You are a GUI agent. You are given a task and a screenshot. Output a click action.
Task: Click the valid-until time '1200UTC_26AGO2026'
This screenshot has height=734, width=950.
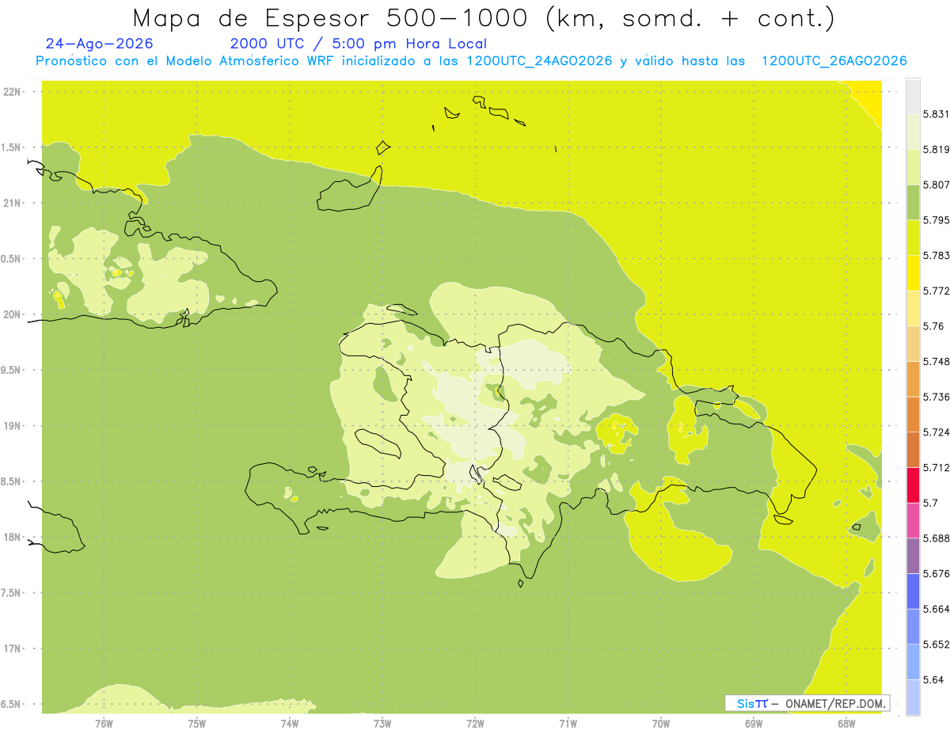[x=834, y=61]
